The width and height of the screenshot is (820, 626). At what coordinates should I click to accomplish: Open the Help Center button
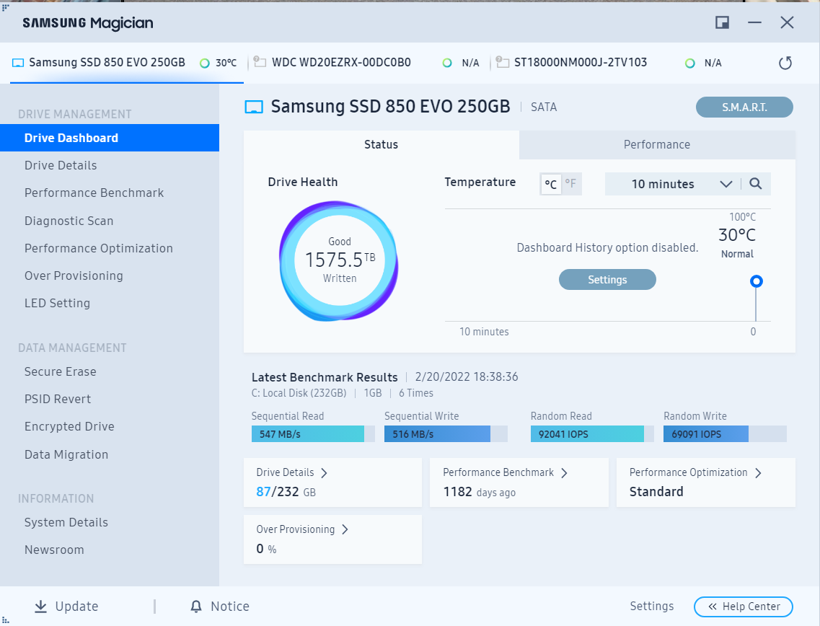pos(743,607)
